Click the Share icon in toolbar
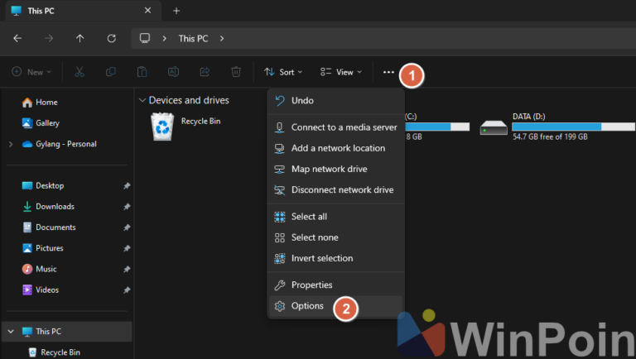This screenshot has height=359, width=636. [205, 72]
